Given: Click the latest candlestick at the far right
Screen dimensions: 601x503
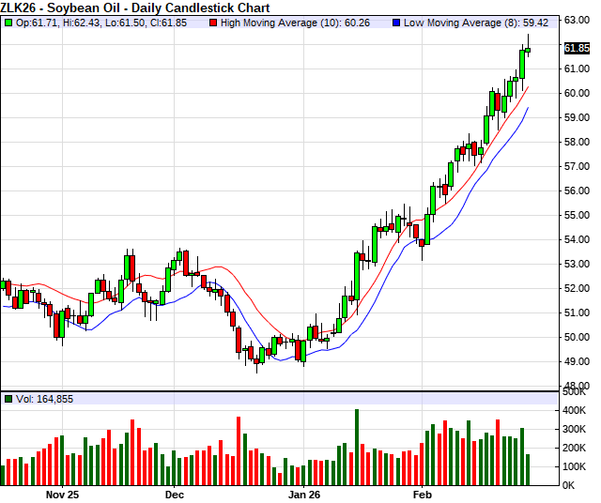Looking at the screenshot, I should tap(528, 51).
